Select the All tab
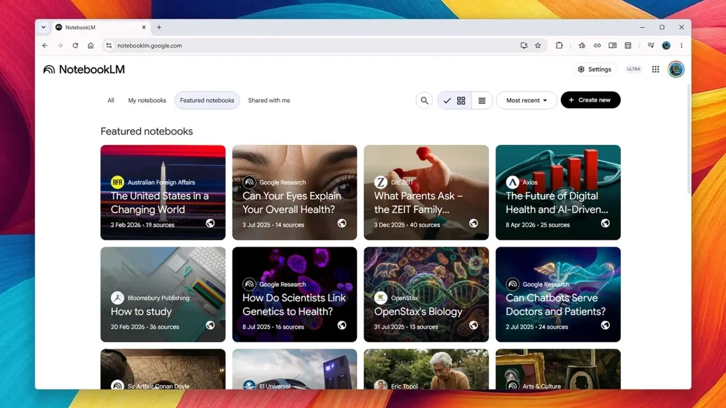Viewport: 726px width, 408px height. tap(111, 100)
